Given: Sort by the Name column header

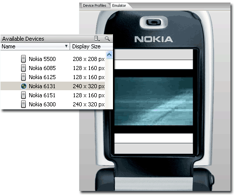Looking at the screenshot, I should [35, 46].
